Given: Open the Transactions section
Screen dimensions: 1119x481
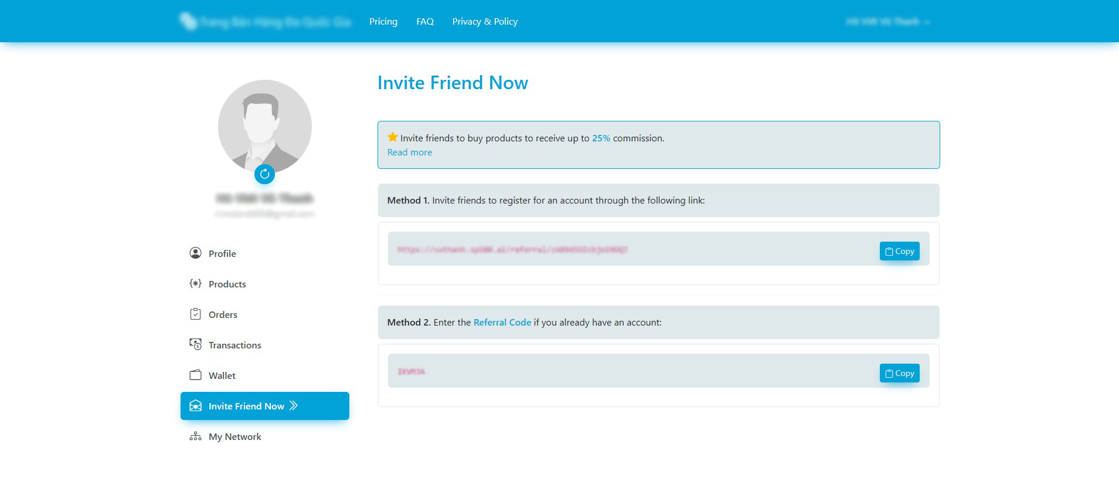Looking at the screenshot, I should coord(265,345).
